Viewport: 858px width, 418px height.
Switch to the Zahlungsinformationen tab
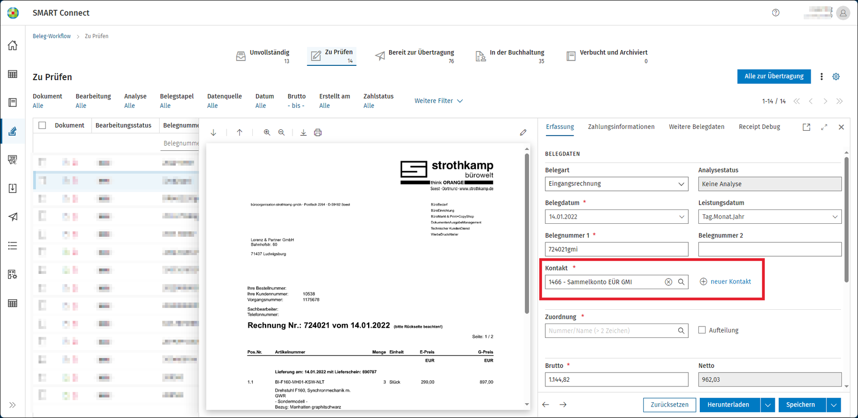[621, 127]
